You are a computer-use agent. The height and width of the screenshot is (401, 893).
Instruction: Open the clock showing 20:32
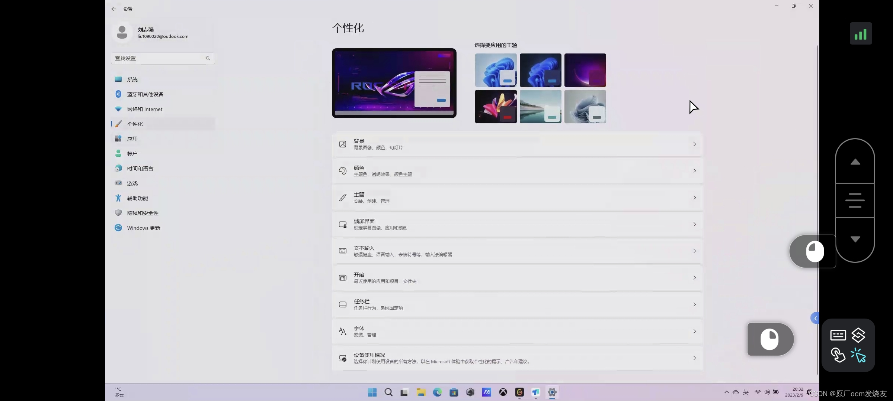[x=794, y=392]
